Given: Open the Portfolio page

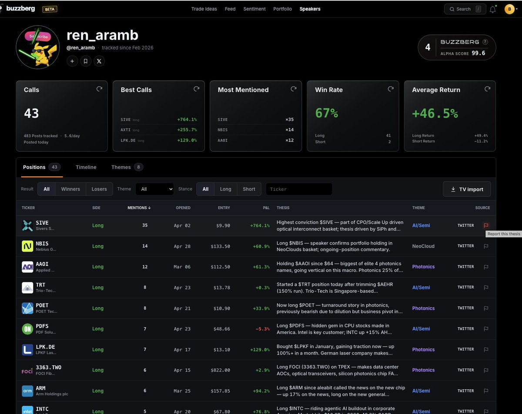Looking at the screenshot, I should 283,9.
